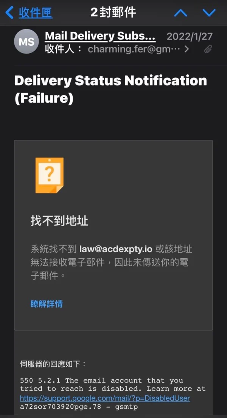Tap the 2022/1/27 date label
227x418 pixels.
coord(190,36)
